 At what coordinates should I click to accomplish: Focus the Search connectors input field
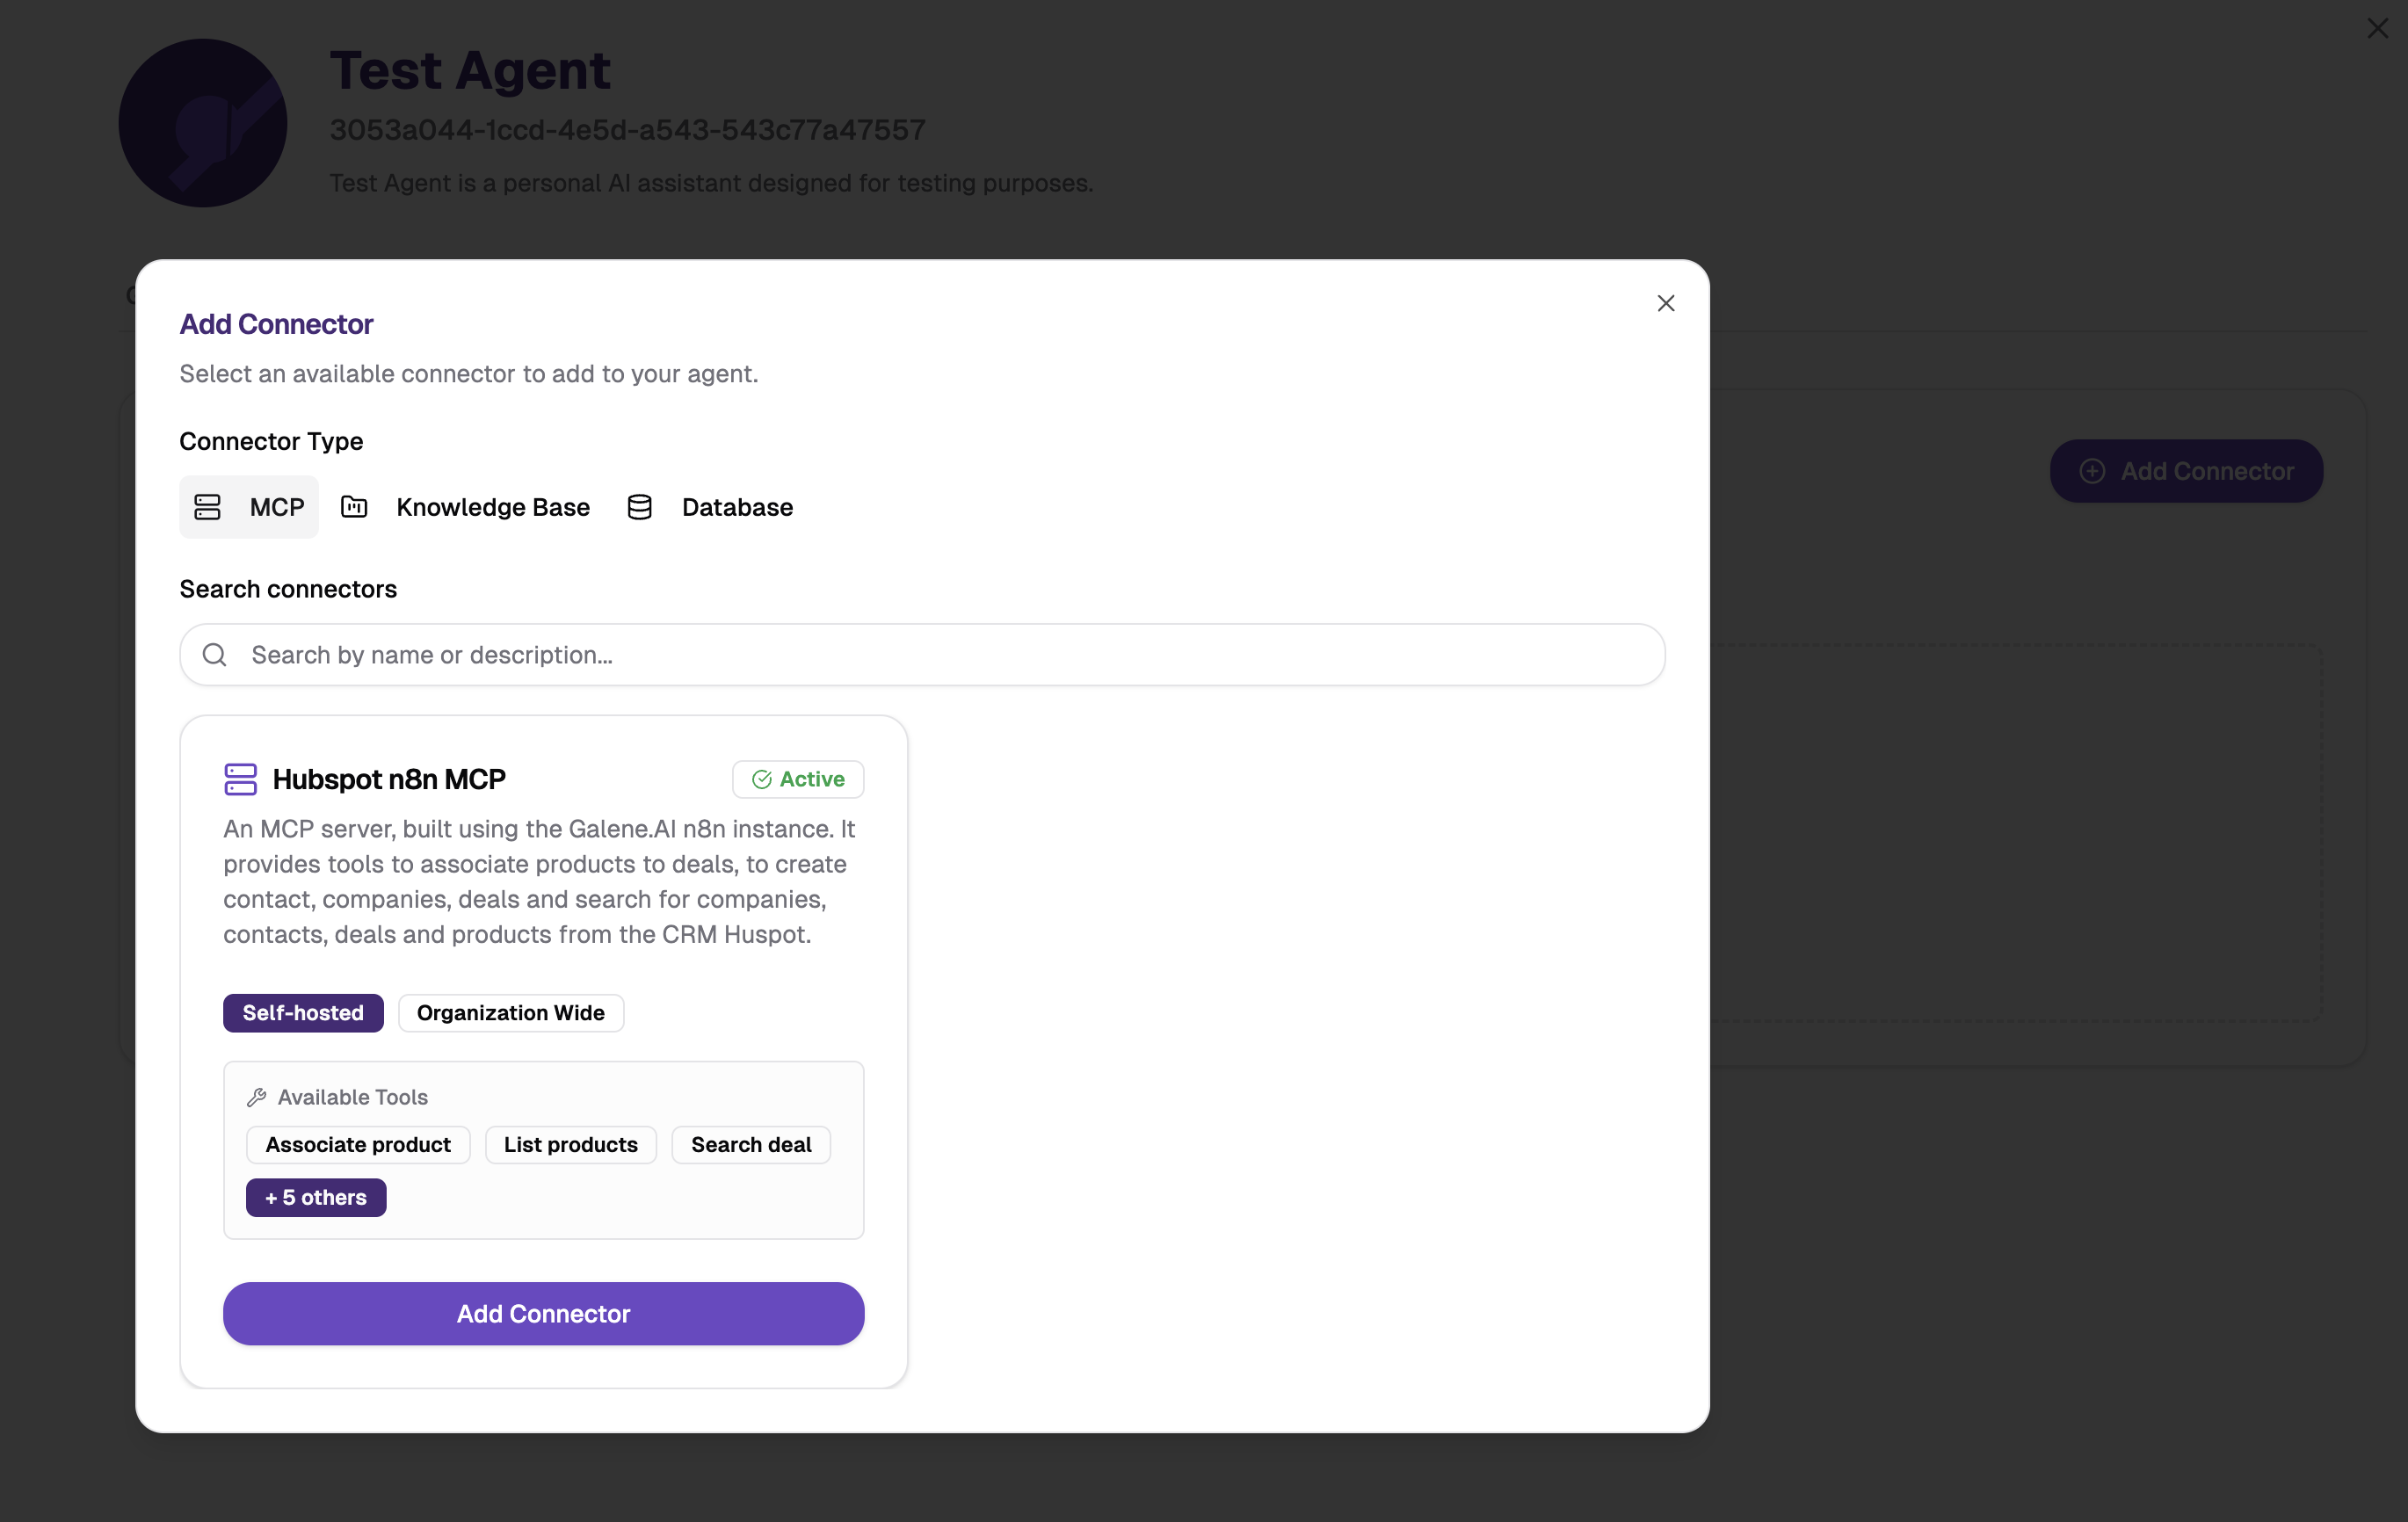922,655
